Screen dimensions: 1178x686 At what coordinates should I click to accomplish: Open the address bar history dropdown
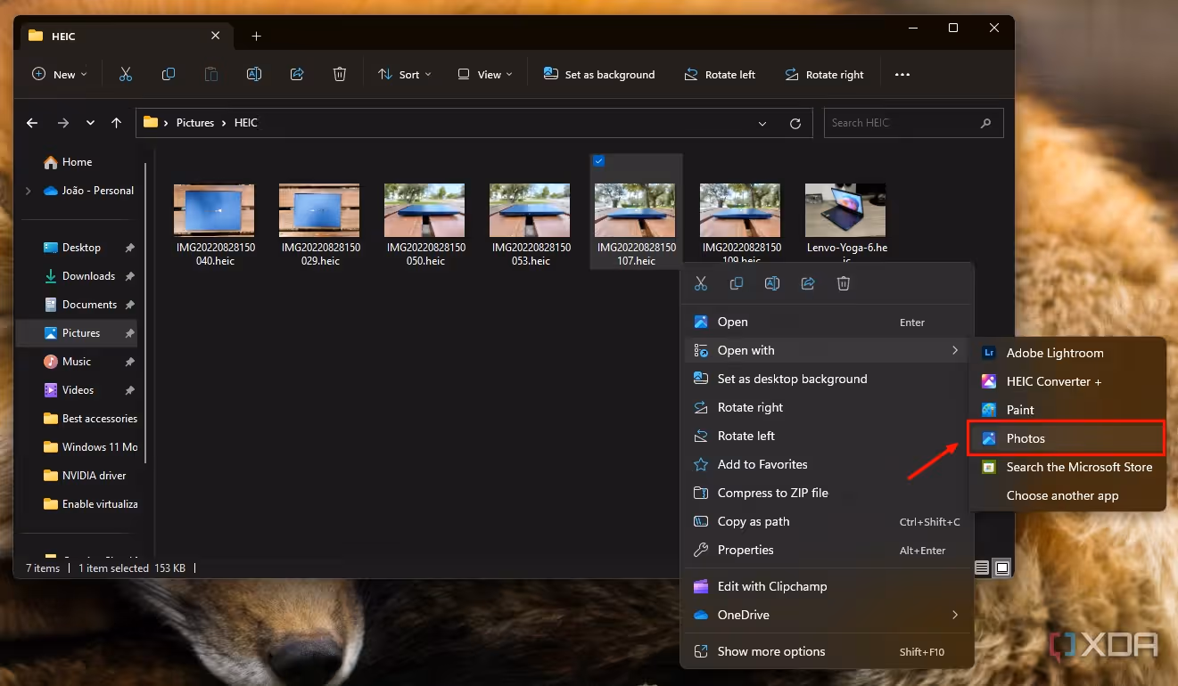[762, 123]
